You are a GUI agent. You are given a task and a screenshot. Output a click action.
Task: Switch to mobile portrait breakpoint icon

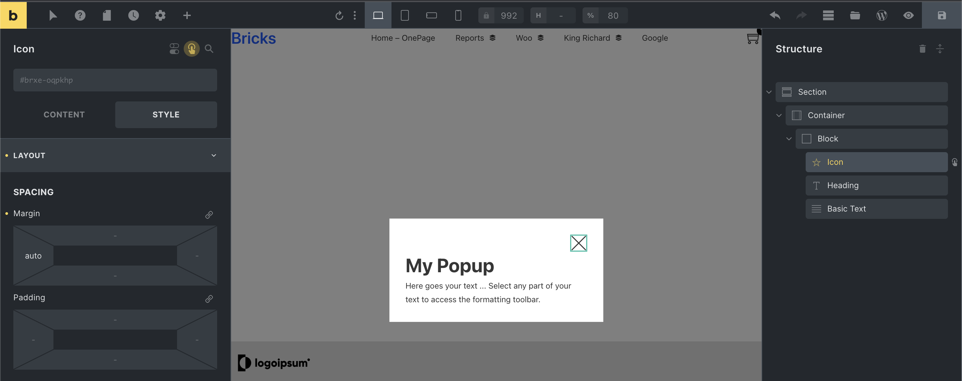pos(458,15)
